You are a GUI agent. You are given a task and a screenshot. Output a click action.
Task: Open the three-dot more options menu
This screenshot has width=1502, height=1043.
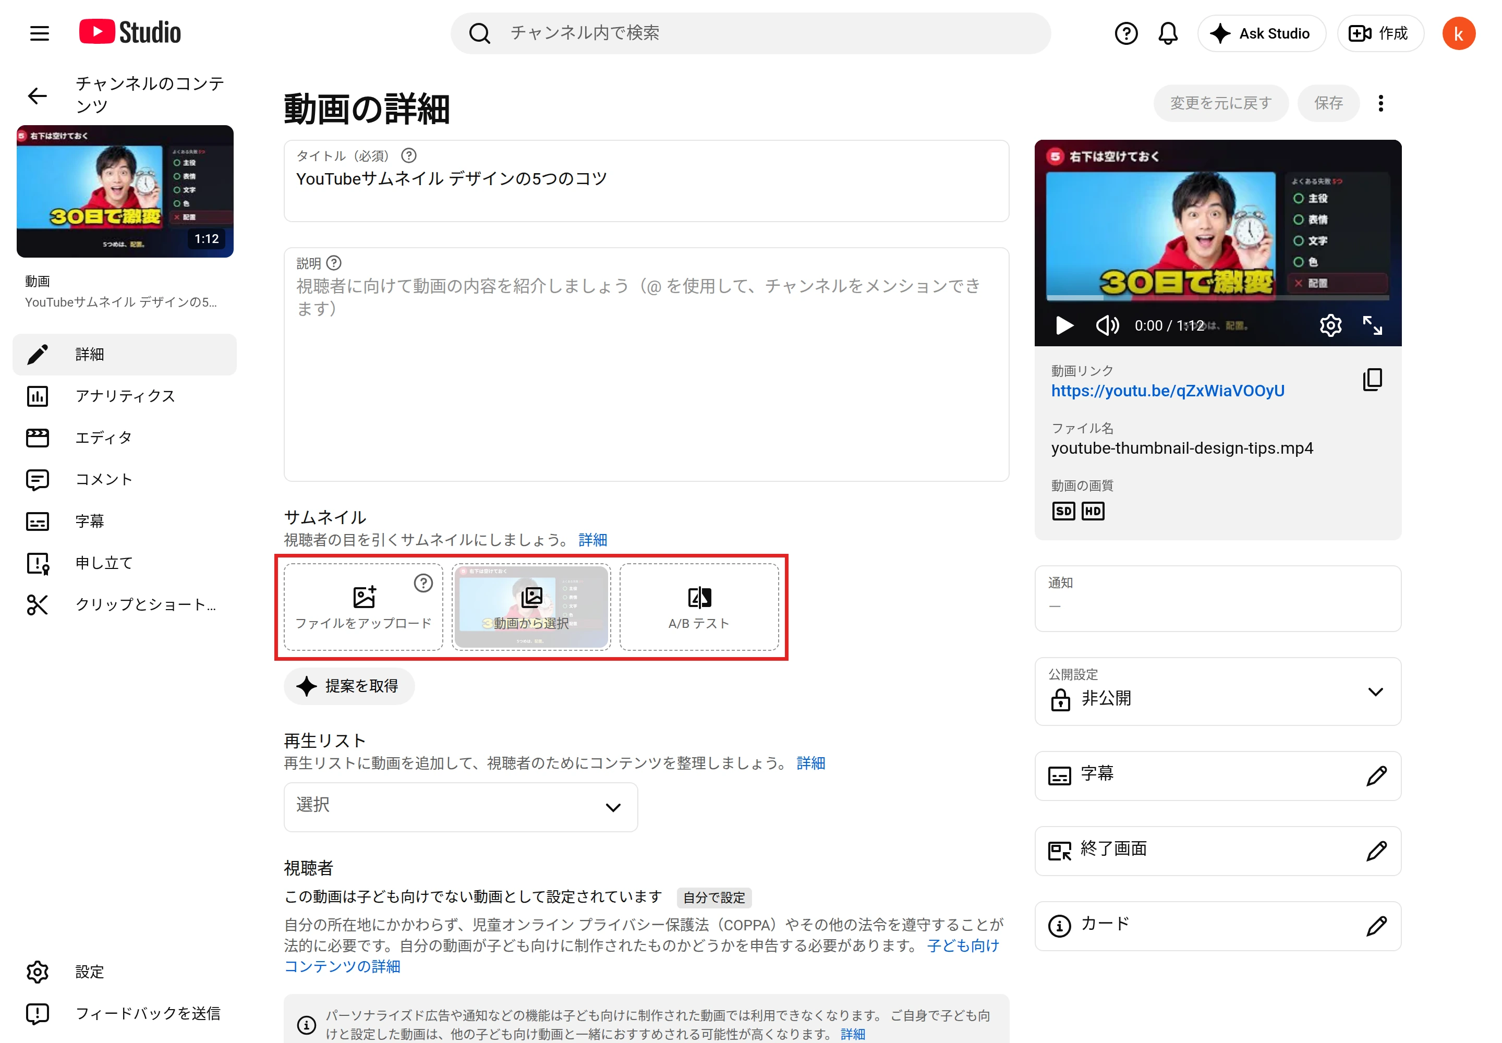click(1380, 103)
